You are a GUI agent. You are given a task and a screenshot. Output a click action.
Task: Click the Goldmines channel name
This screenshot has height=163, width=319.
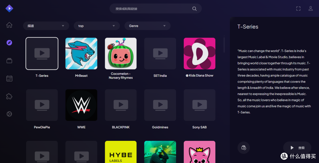coord(160,127)
